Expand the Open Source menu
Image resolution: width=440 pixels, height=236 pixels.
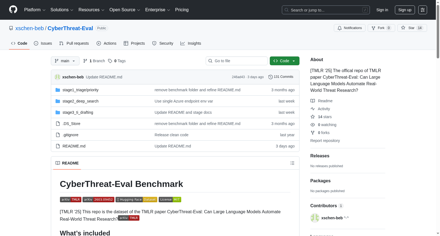[x=125, y=10]
